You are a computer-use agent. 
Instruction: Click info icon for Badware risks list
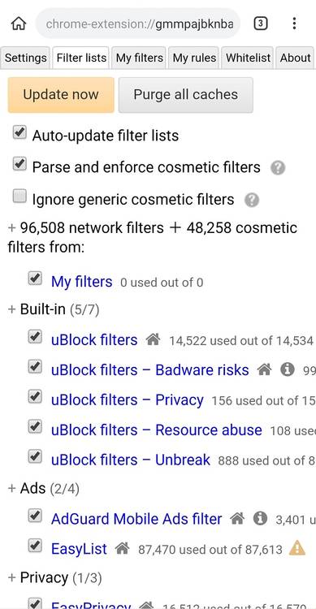288,370
